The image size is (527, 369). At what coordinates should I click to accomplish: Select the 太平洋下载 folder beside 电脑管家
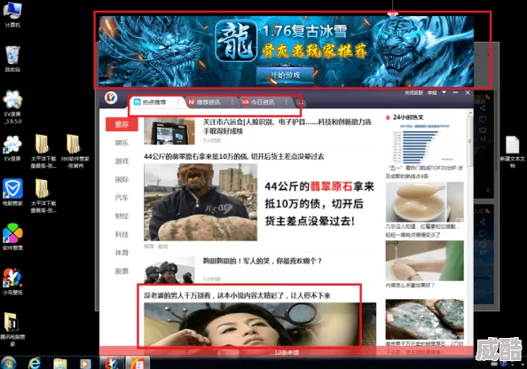point(43,196)
